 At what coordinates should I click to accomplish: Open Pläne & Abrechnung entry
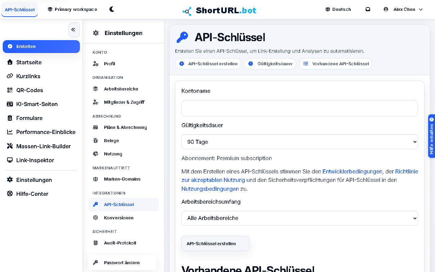(x=123, y=127)
